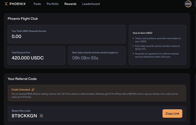Click the Copy Link button
Image resolution: width=196 pixels, height=125 pixels.
pyautogui.click(x=172, y=113)
